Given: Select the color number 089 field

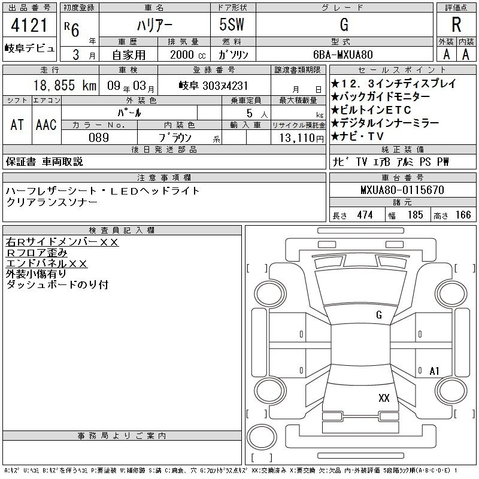Looking at the screenshot, I should point(99,138).
